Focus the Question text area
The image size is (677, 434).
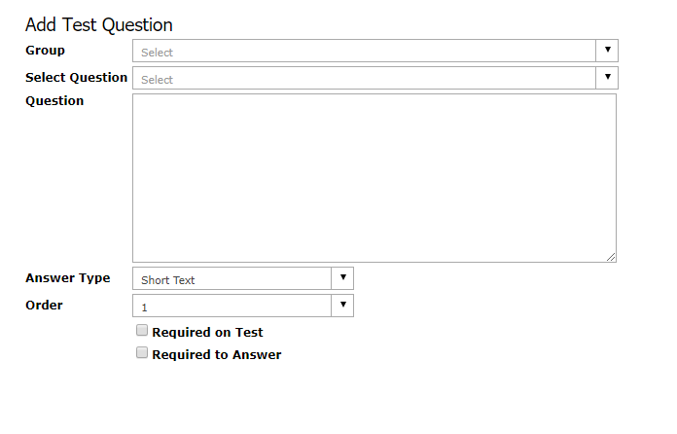click(374, 178)
